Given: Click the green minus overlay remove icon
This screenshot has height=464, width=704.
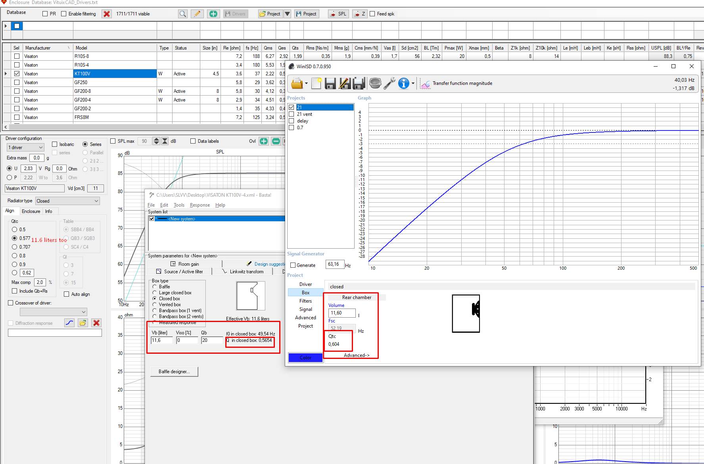Looking at the screenshot, I should [x=276, y=141].
